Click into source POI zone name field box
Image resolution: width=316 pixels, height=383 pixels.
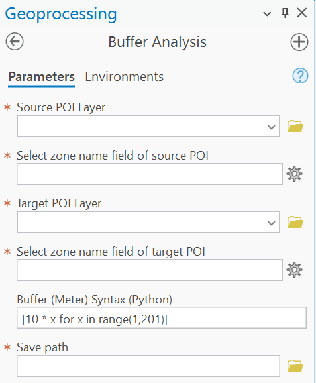point(150,174)
